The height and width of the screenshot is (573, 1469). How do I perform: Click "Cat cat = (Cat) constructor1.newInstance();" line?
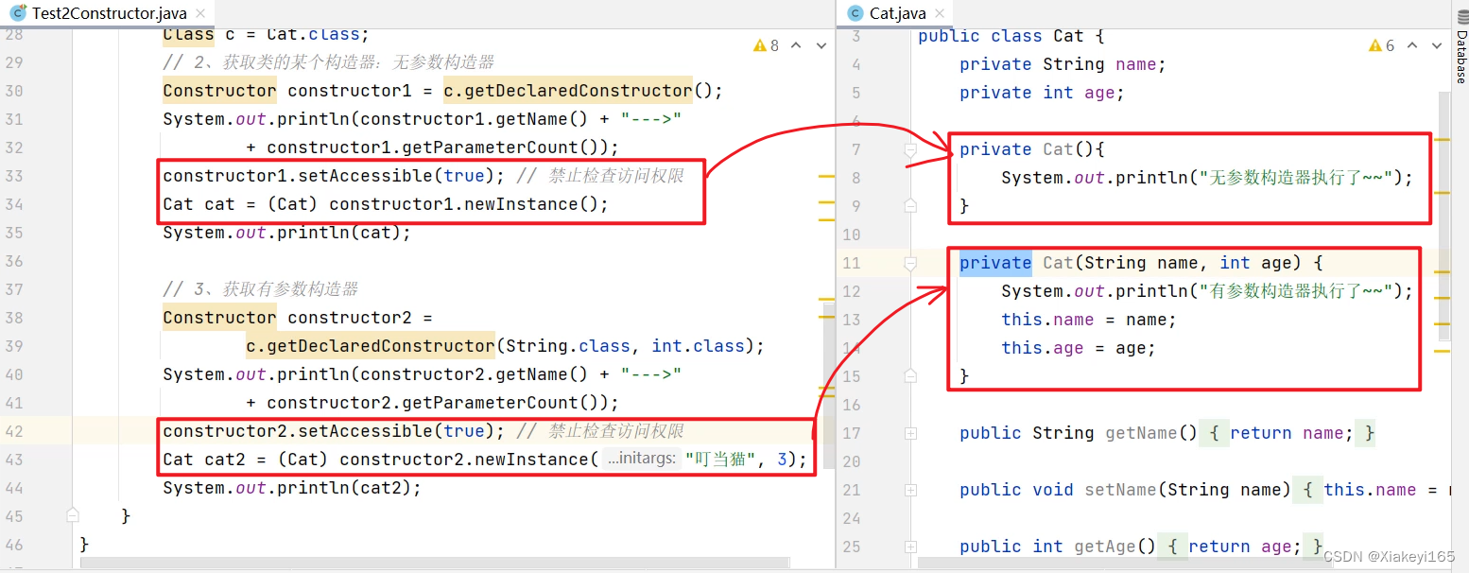tap(386, 204)
